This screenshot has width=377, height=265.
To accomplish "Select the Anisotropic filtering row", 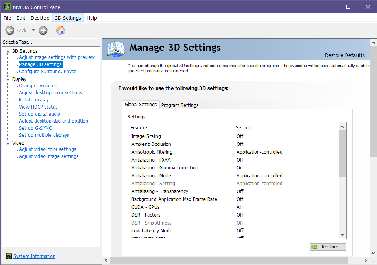I will [x=233, y=152].
